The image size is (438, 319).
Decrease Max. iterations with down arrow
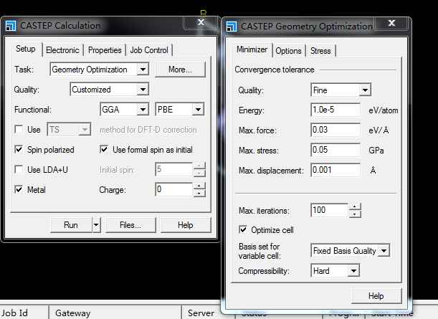point(355,214)
